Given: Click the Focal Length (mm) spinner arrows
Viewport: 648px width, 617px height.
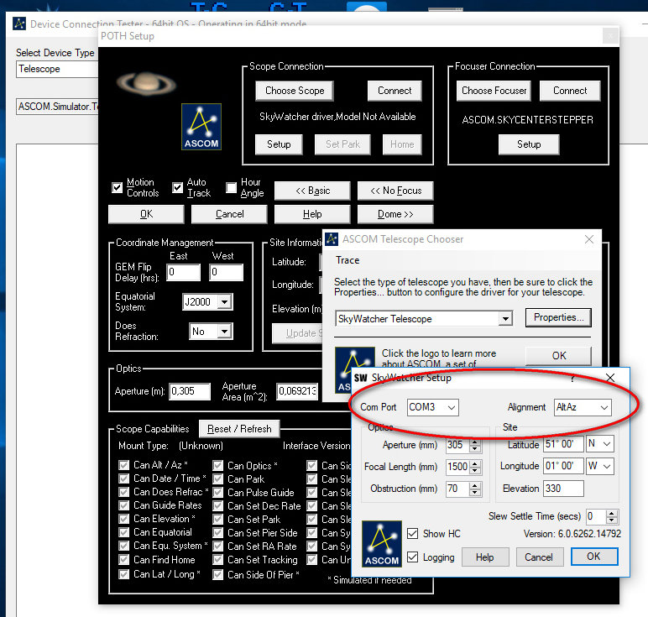Looking at the screenshot, I should pos(475,467).
